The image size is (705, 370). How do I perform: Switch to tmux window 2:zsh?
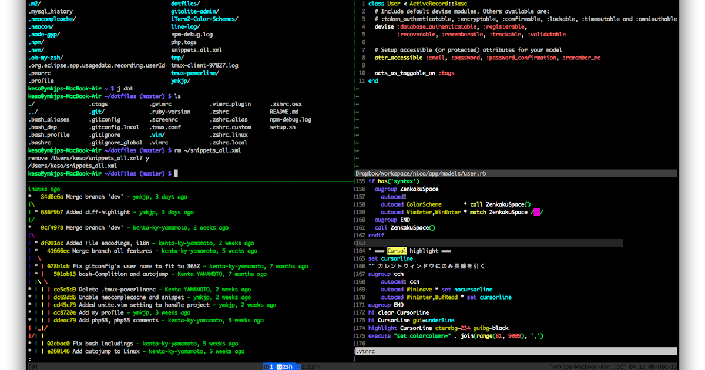310,366
